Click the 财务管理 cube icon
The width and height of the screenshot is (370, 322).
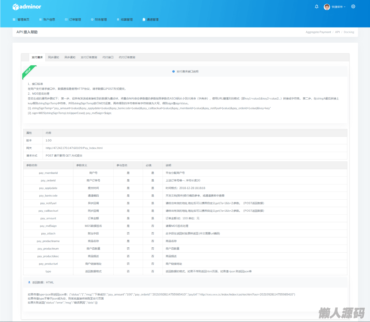click(92, 20)
